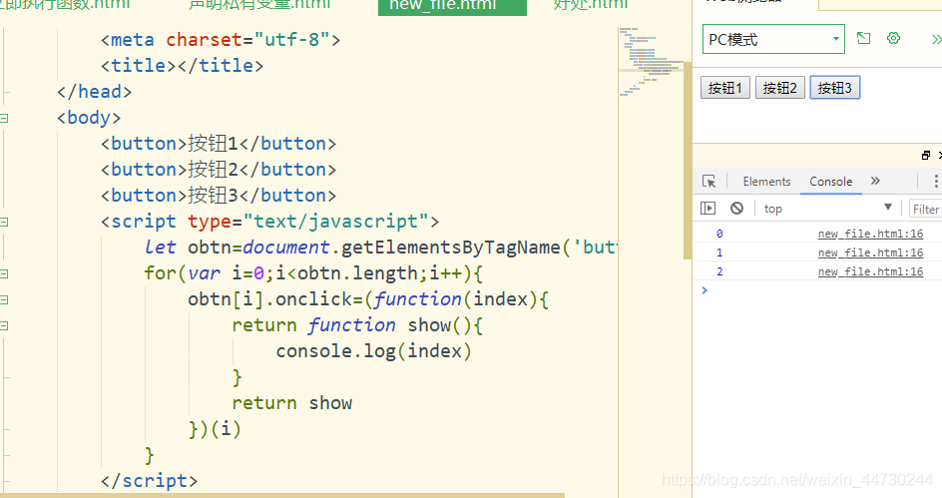942x498 pixels.
Task: Activate the inspect element picker icon
Action: pyautogui.click(x=708, y=182)
